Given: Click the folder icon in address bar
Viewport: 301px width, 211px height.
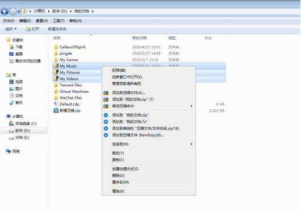Looking at the screenshot, I should click(x=24, y=11).
